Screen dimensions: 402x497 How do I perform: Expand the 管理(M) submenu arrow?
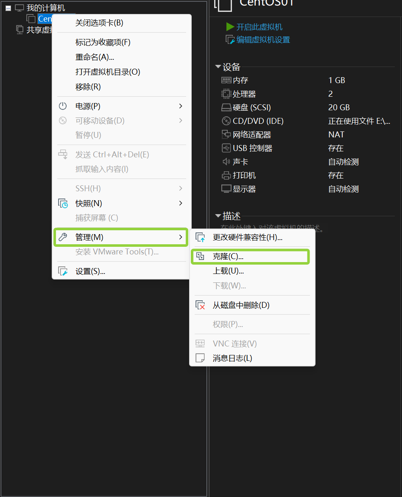point(181,237)
